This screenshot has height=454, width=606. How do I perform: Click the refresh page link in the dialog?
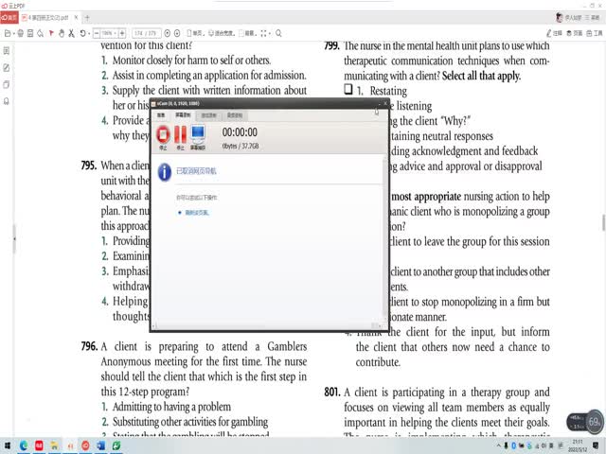click(193, 213)
